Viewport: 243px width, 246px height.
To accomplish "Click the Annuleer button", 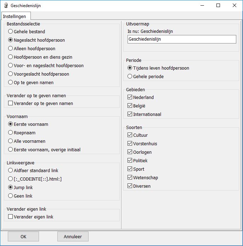I will (73, 236).
